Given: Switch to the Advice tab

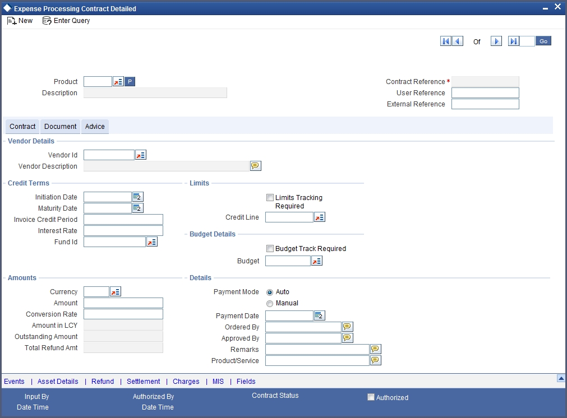Looking at the screenshot, I should [95, 127].
